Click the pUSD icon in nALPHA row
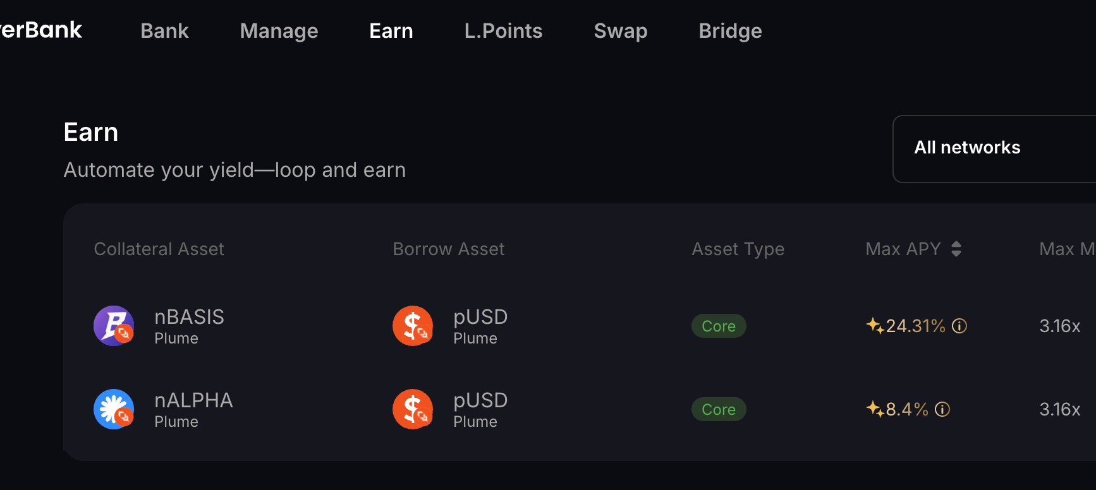1096x490 pixels. pyautogui.click(x=413, y=409)
